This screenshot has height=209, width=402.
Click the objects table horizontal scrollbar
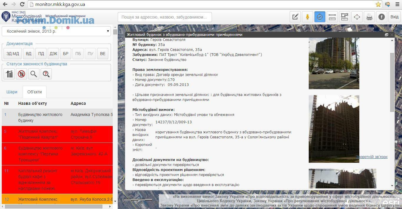(54, 206)
